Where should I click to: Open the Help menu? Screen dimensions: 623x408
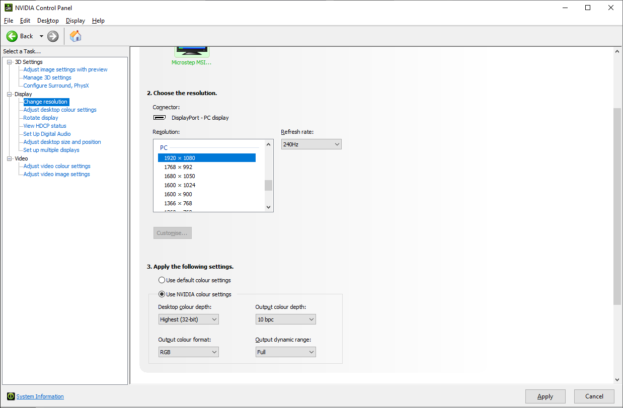click(98, 21)
